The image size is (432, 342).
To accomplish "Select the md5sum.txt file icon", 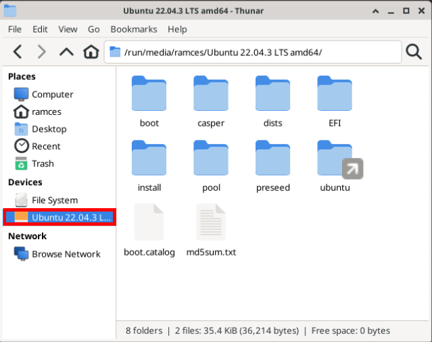I will click(x=211, y=222).
